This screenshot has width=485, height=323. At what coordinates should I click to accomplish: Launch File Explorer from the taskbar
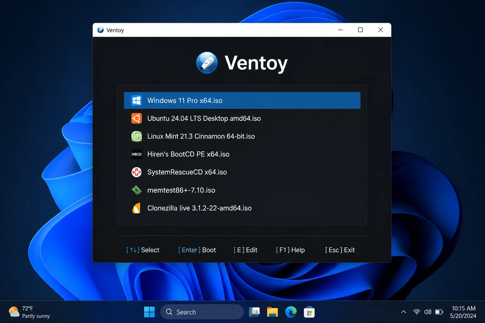pos(272,312)
